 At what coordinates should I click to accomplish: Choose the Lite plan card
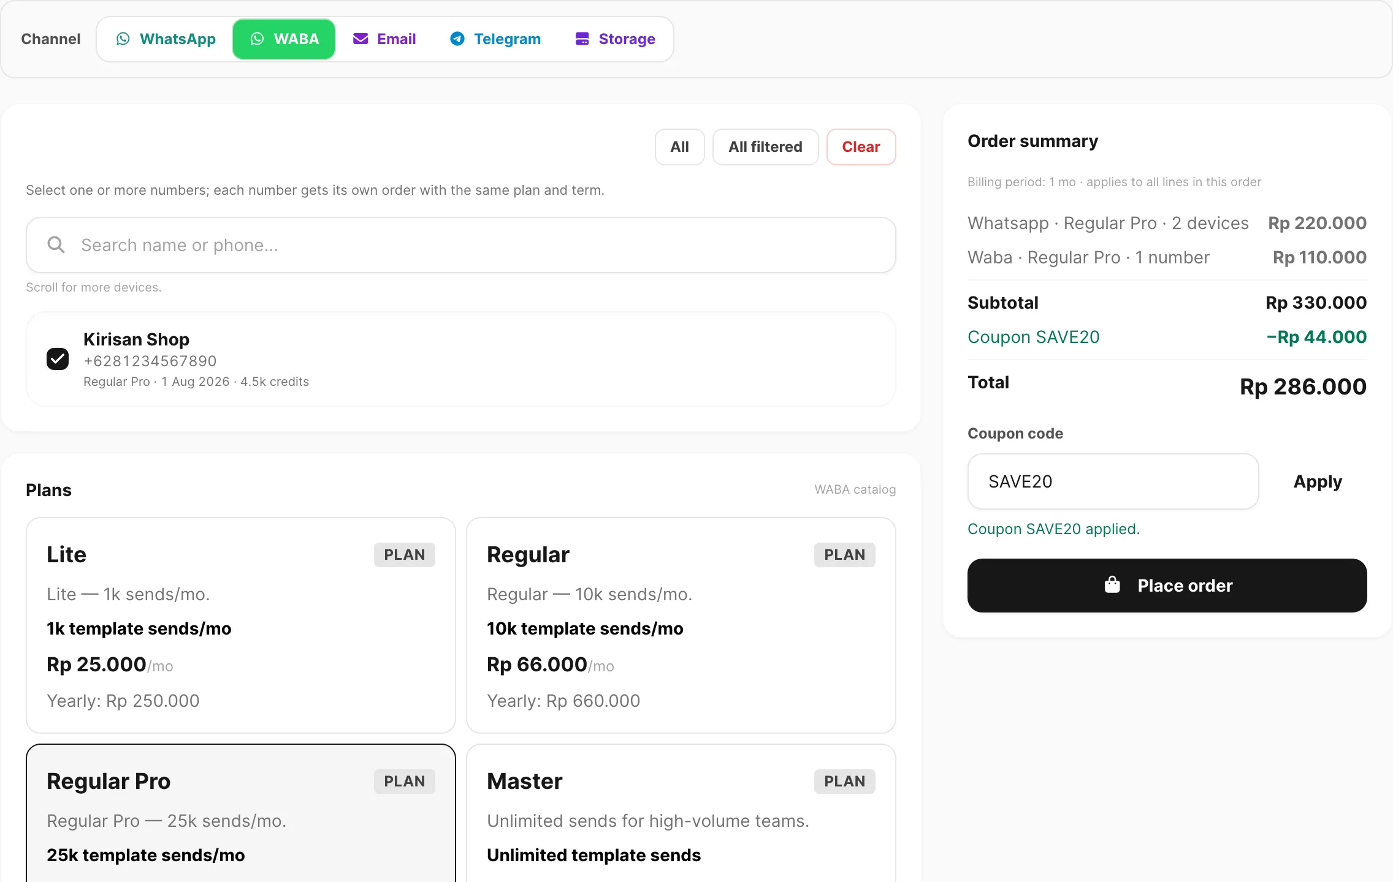pyautogui.click(x=241, y=625)
